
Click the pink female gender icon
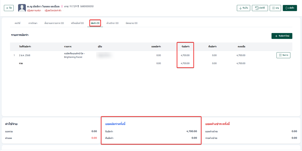click(x=62, y=6)
